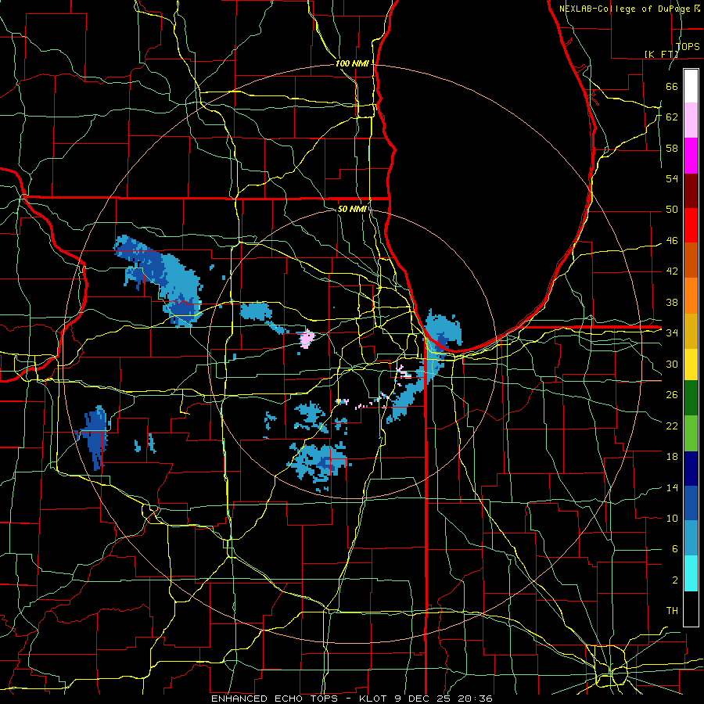Select the light pink legend color block
Screen dimensions: 704x704
tap(691, 120)
